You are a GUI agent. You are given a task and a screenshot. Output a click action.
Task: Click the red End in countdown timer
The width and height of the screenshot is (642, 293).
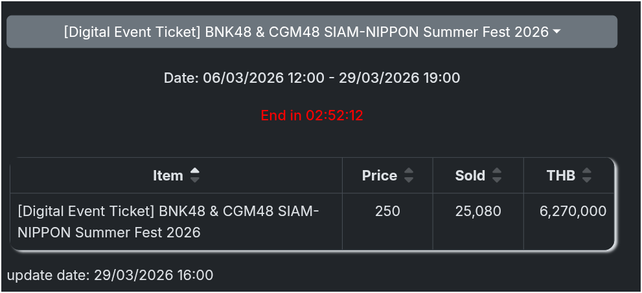pyautogui.click(x=312, y=116)
